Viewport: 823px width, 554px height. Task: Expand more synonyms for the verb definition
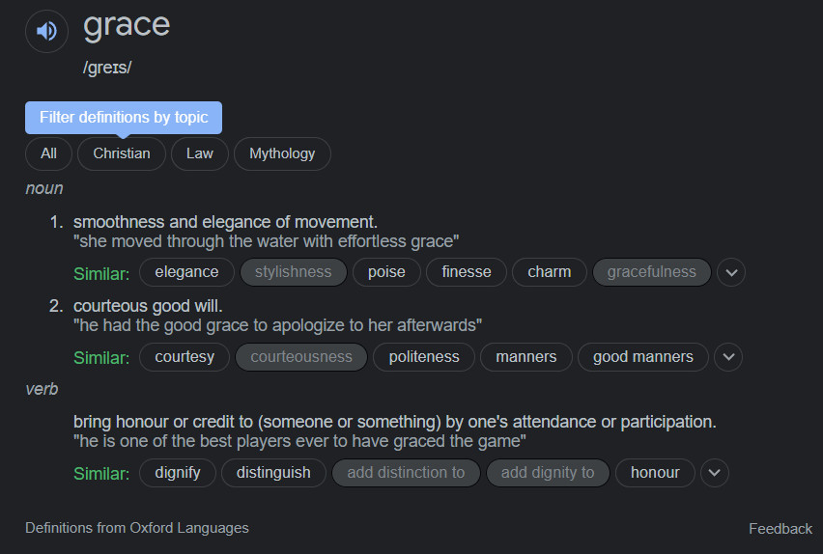point(715,473)
